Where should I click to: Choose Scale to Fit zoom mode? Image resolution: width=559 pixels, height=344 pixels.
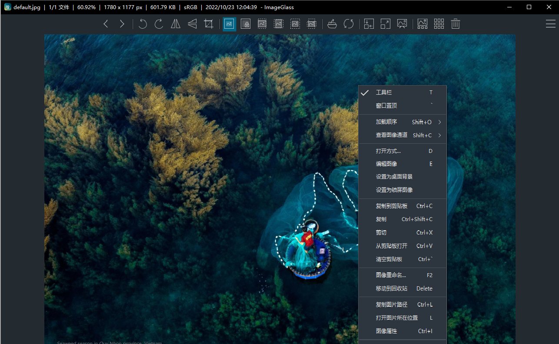[295, 24]
